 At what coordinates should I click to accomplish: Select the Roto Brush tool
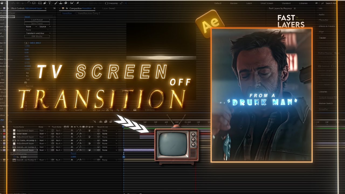(x=72, y=3)
